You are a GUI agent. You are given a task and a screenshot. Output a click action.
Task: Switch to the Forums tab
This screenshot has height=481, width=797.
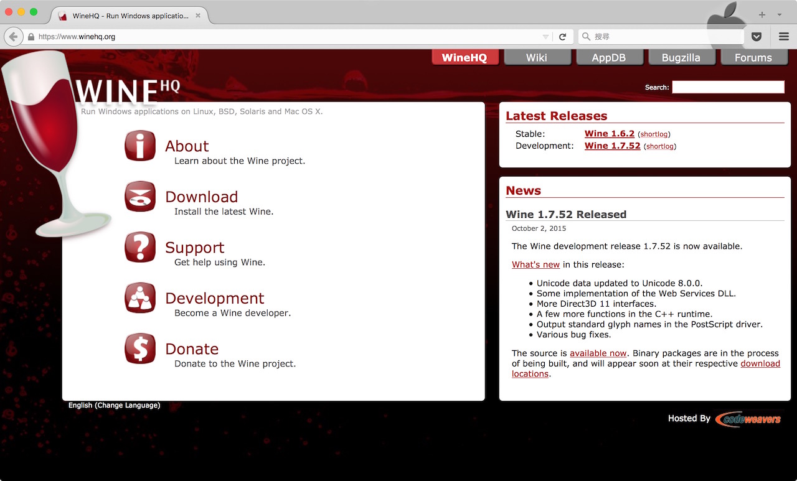(753, 57)
